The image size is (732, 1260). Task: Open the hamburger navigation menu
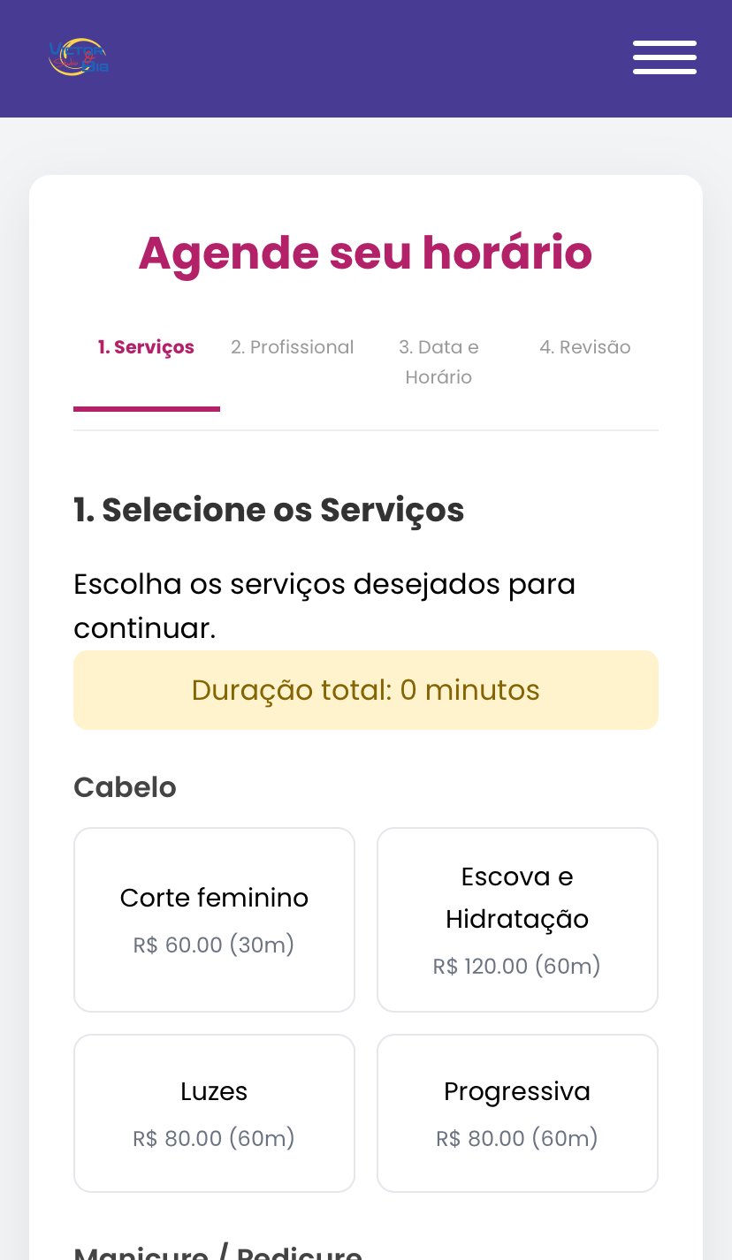pos(665,58)
